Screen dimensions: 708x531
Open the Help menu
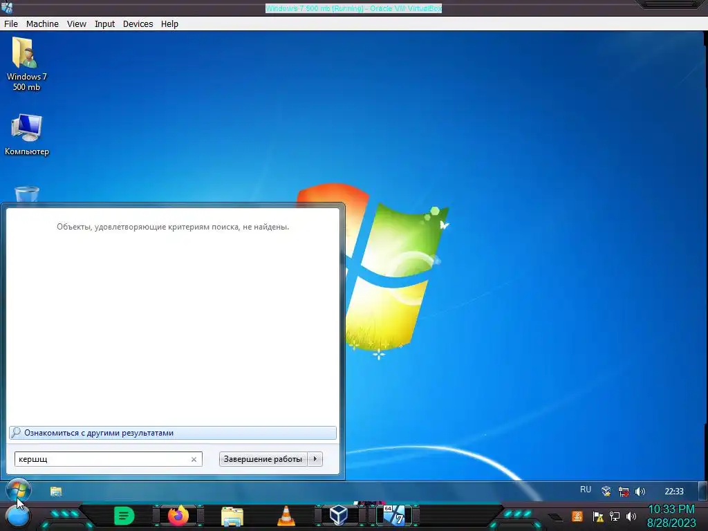click(169, 24)
